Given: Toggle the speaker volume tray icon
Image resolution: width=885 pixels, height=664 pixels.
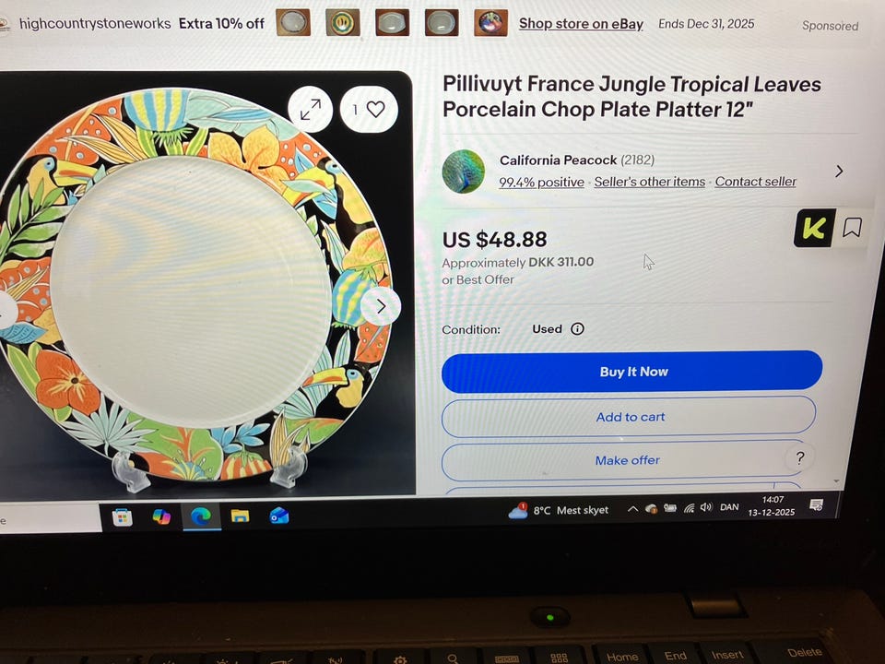Looking at the screenshot, I should pos(706,507).
